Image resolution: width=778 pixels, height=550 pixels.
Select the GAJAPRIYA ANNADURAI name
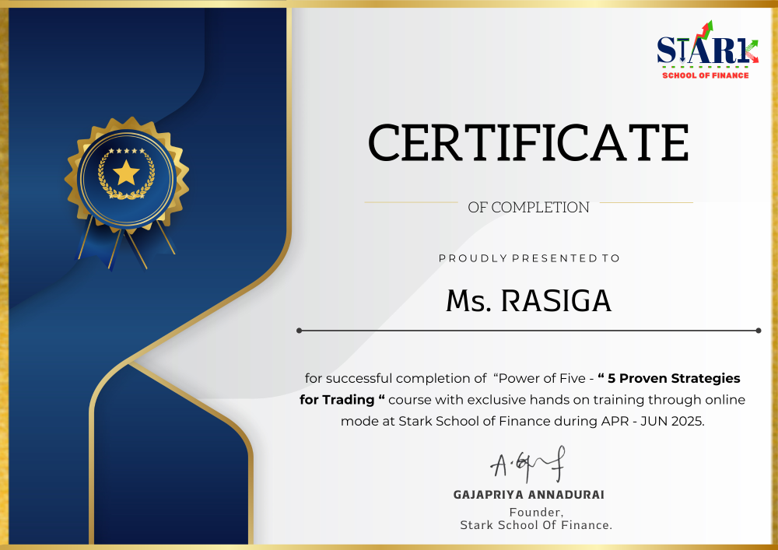[528, 495]
